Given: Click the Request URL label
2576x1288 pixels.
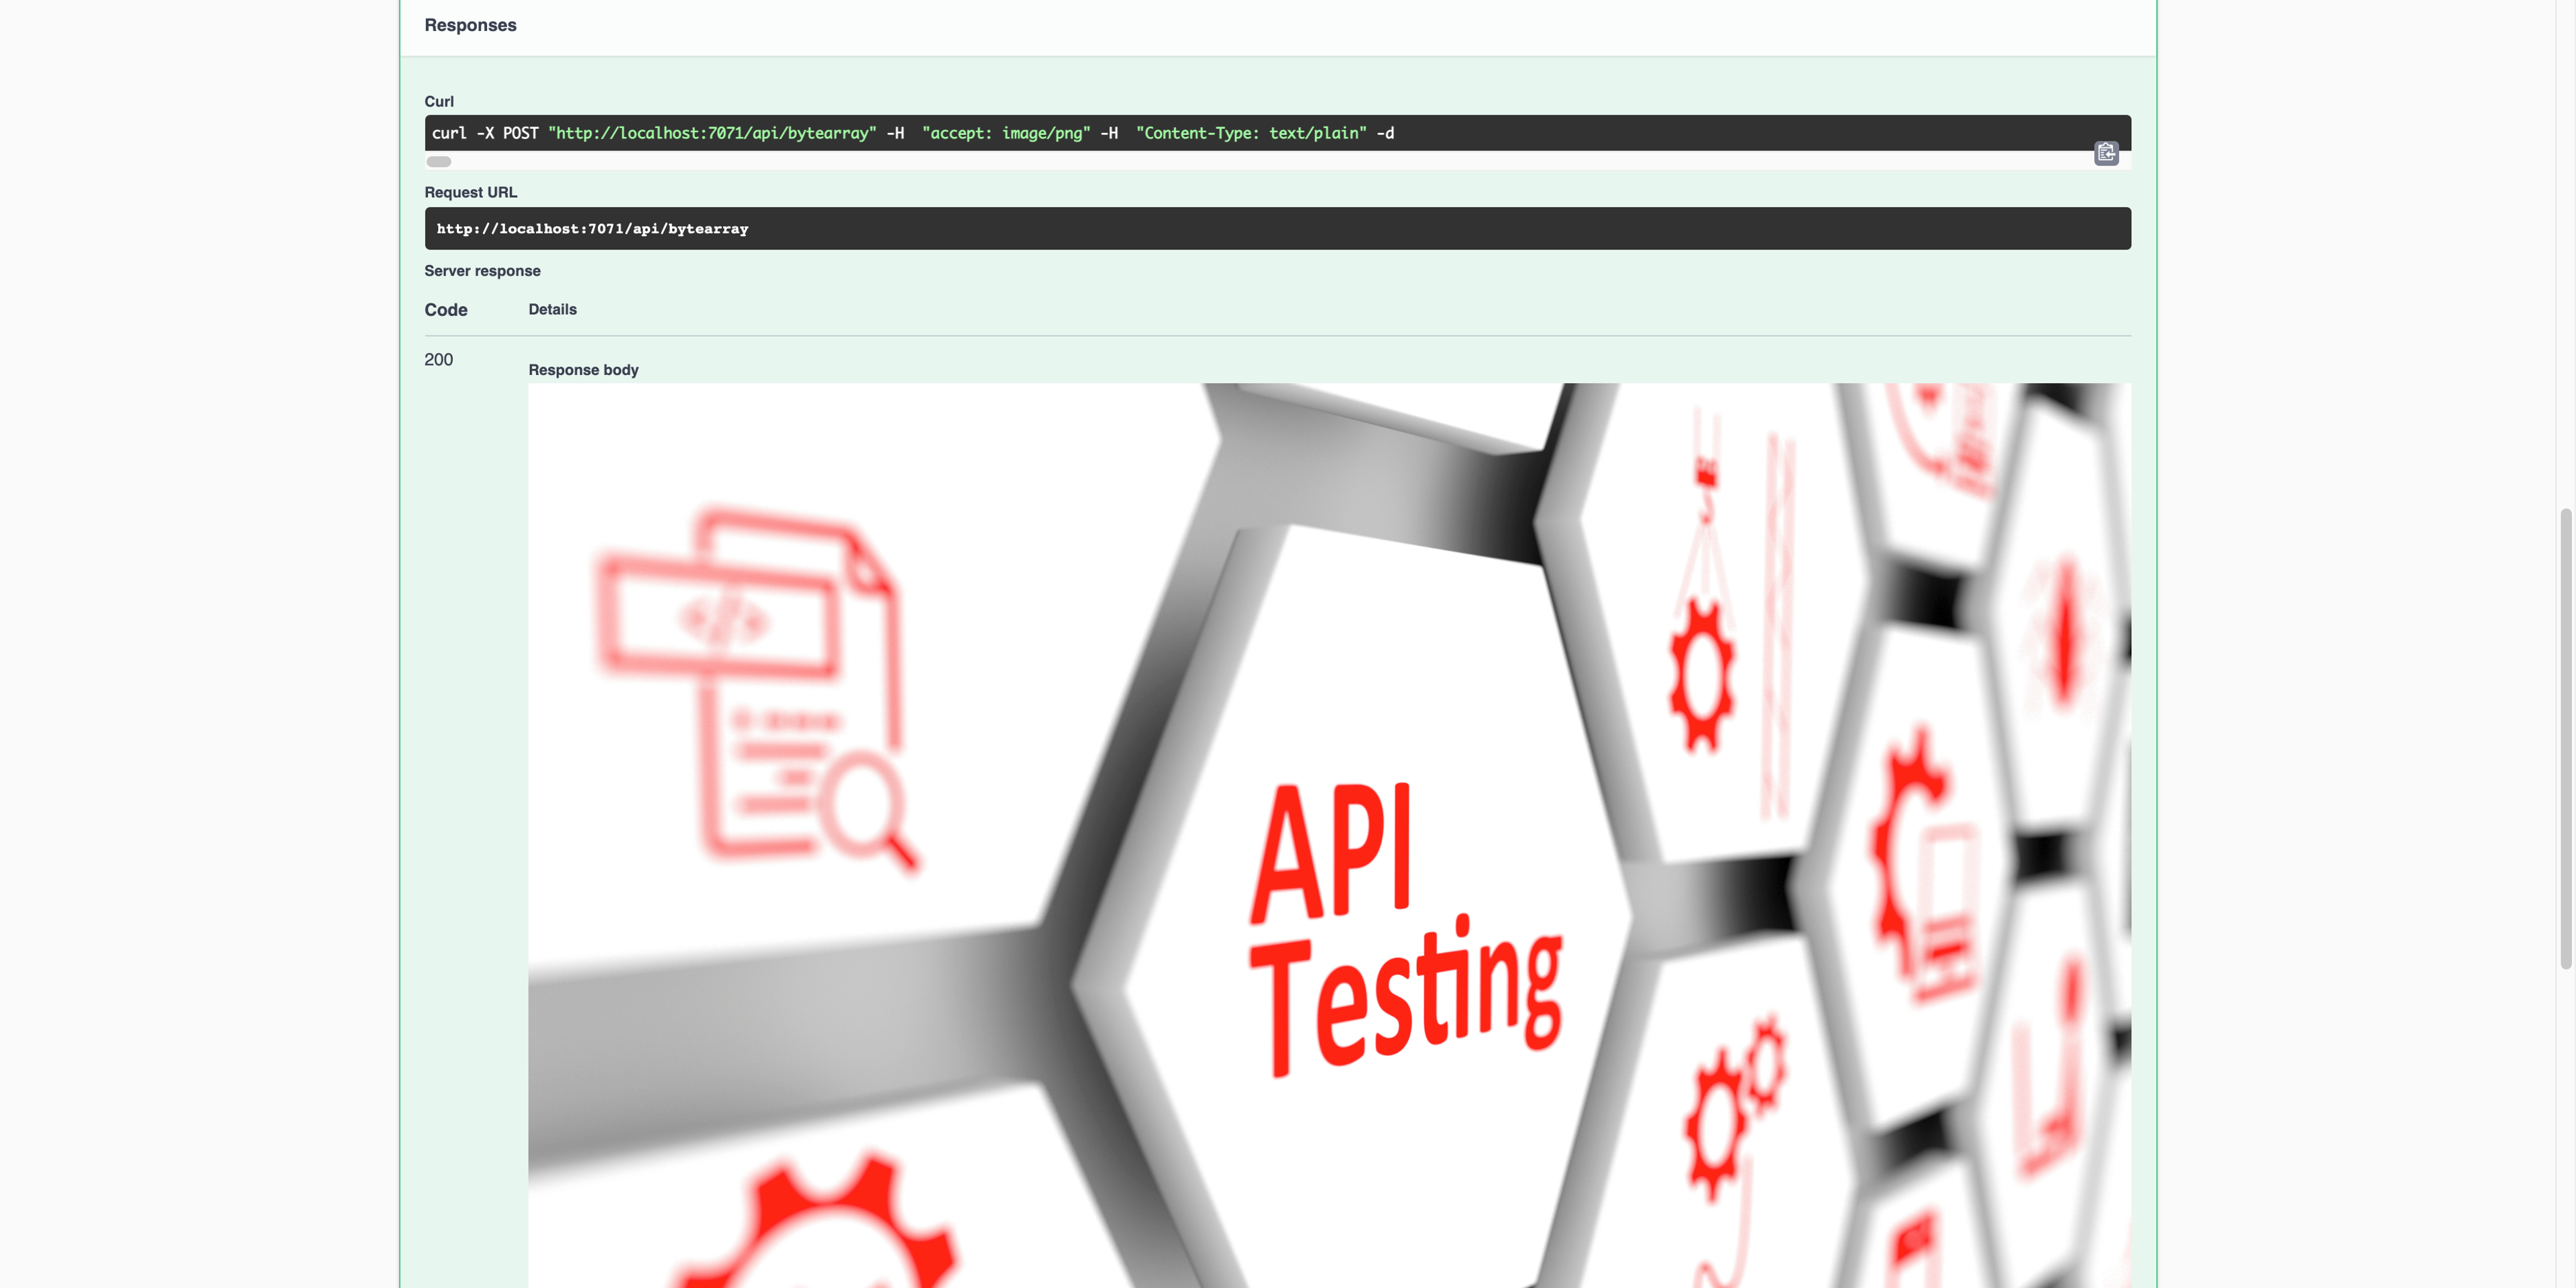Looking at the screenshot, I should click(x=470, y=193).
